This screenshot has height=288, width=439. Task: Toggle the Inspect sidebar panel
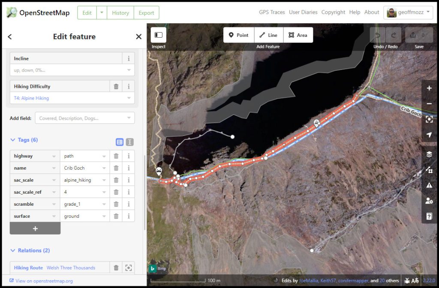[x=159, y=35]
